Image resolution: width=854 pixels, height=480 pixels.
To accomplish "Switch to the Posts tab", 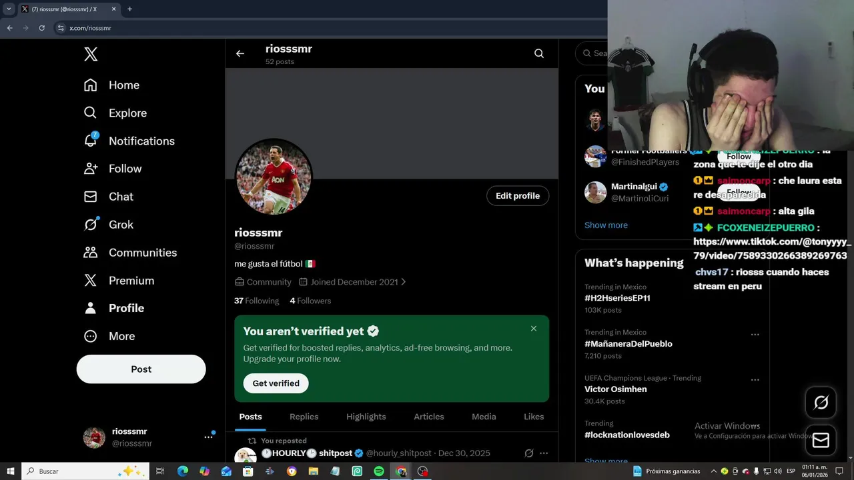I will [x=251, y=417].
